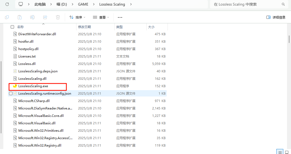Click the delete trash icon in toolbar

[x=58, y=17]
